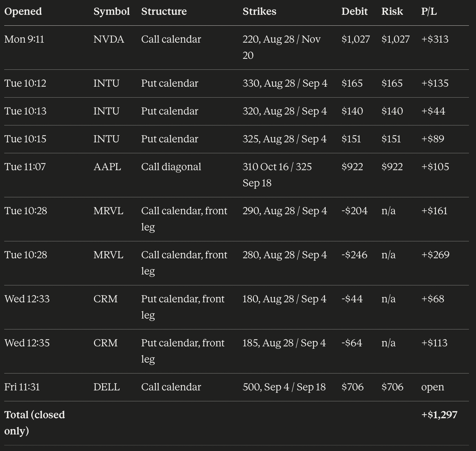
Task: Click the $151 debit value
Action: click(x=351, y=139)
